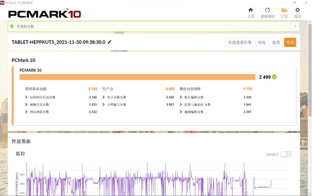312x196 pixels.
Task: Click the value 2 335
Action: click(x=247, y=97)
